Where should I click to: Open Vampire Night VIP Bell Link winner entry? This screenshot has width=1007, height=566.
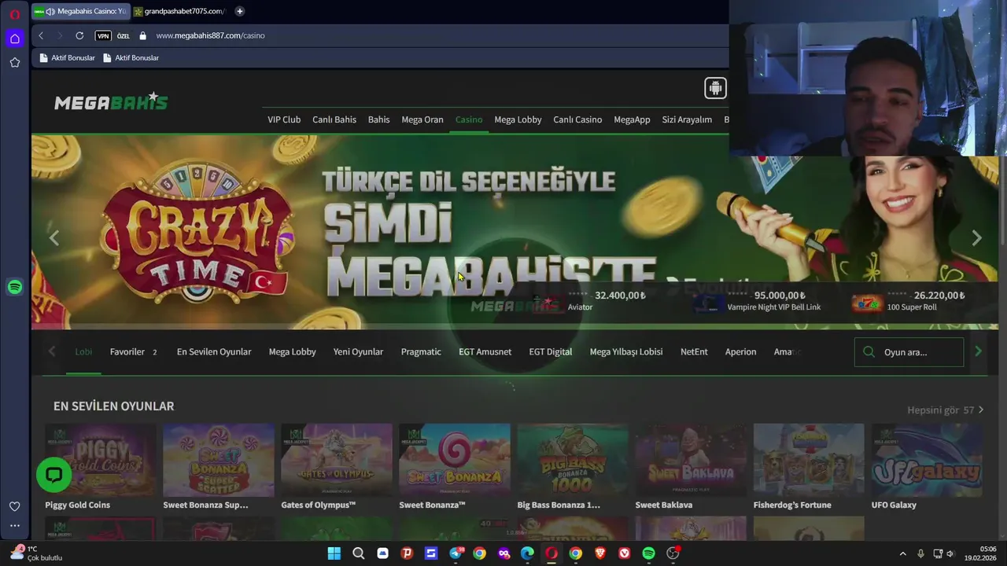tap(757, 301)
